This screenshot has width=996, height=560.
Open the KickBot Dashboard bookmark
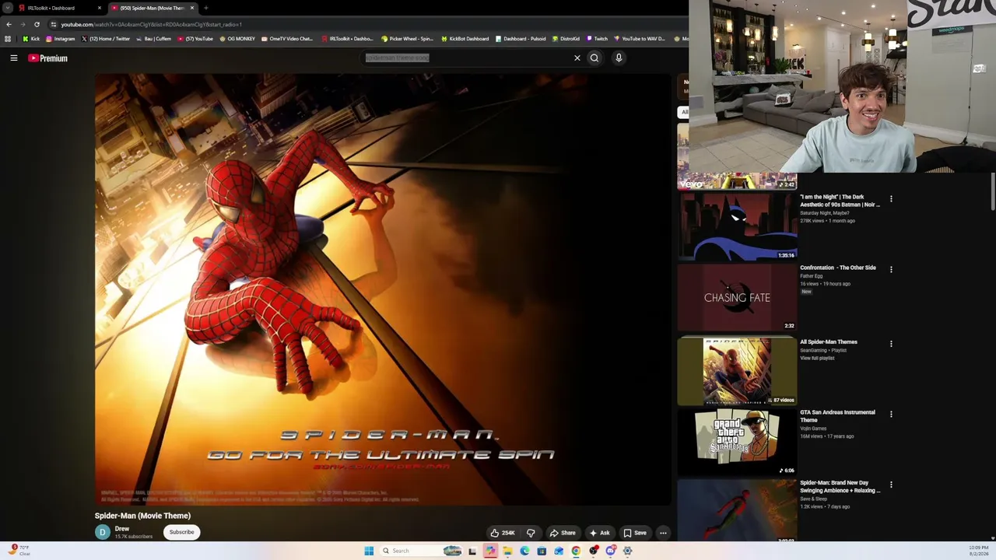[465, 39]
